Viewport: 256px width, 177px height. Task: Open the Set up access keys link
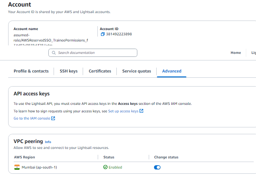123,111
